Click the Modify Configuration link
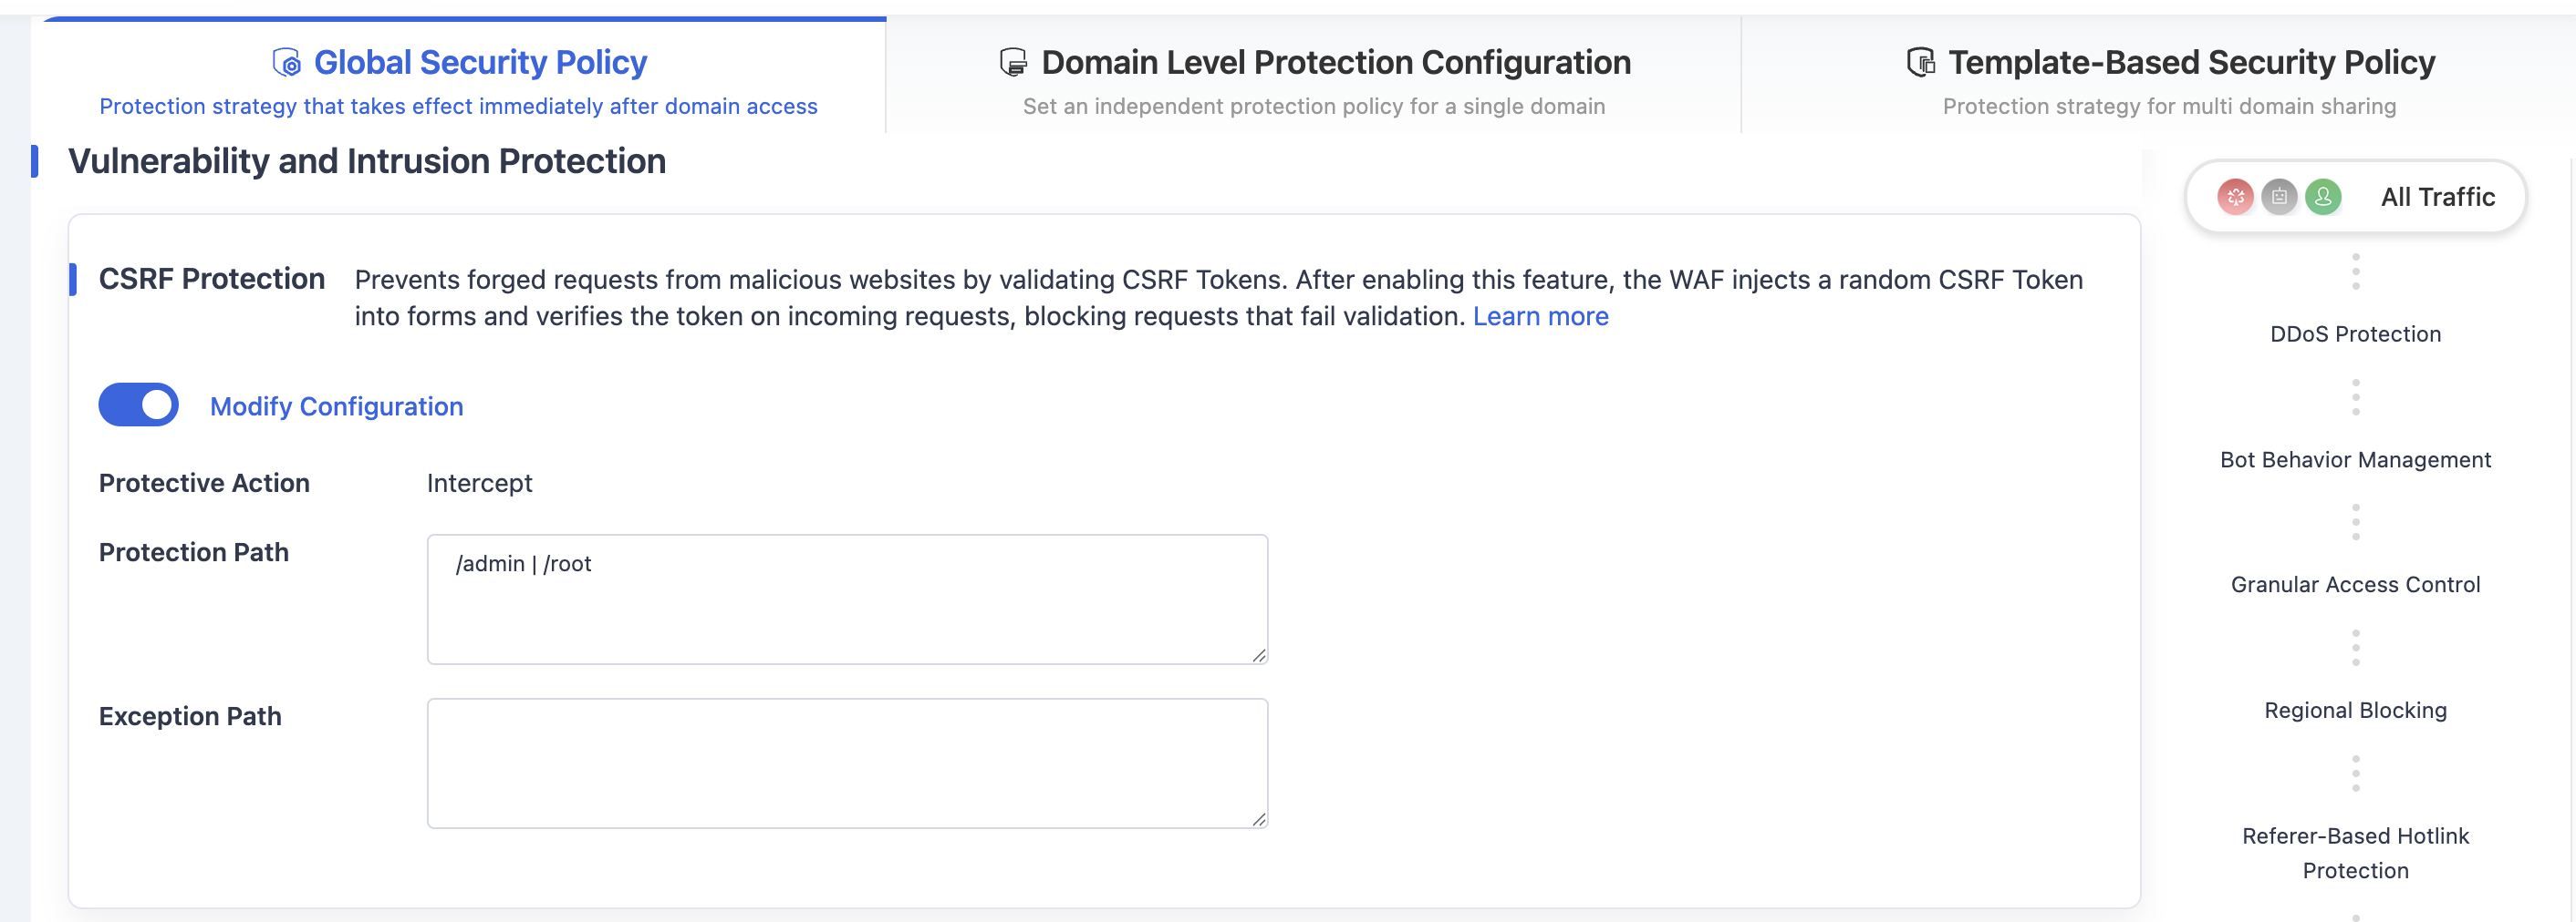 [x=336, y=406]
